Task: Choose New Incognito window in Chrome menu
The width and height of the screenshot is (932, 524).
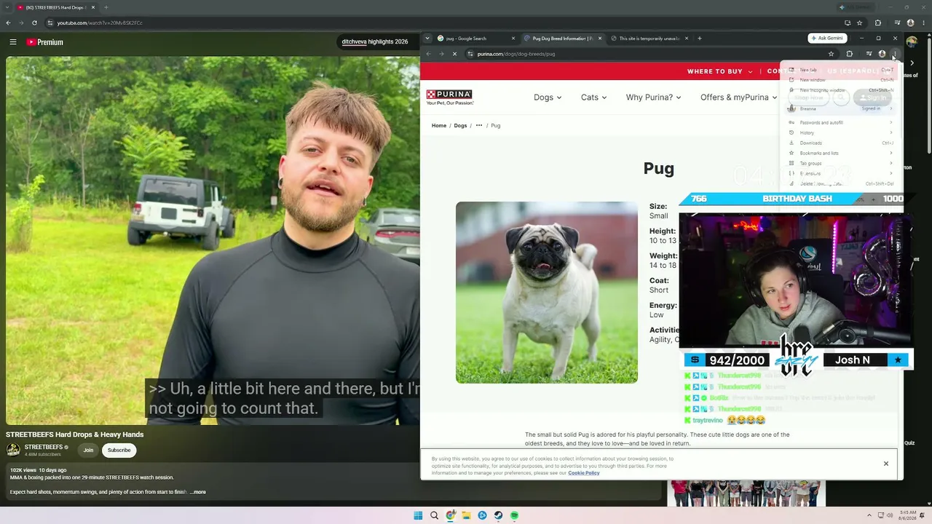Action: coord(841,90)
